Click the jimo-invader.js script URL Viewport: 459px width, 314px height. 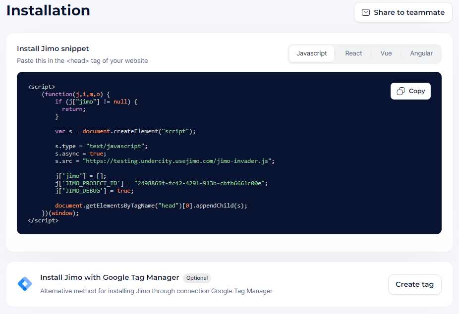pos(178,161)
